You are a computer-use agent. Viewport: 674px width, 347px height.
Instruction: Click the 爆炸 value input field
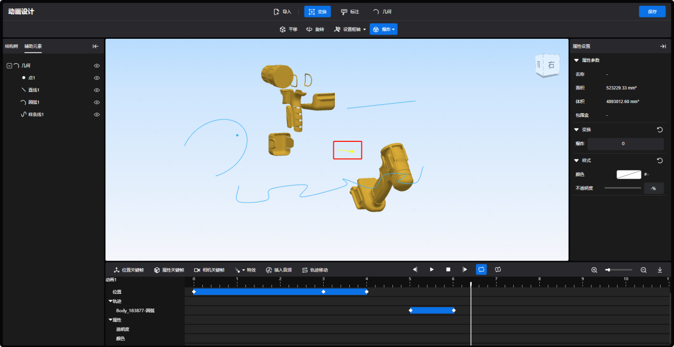[626, 144]
